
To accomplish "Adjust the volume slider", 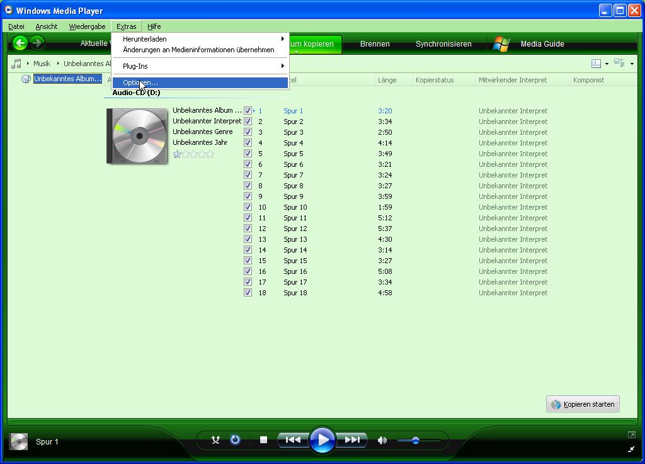I will pos(418,441).
